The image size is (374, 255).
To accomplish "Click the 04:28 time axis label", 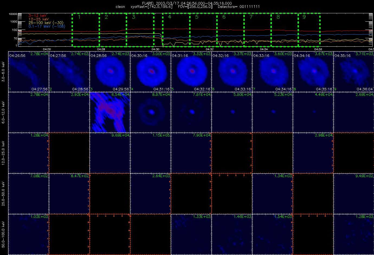I will coord(101,49).
